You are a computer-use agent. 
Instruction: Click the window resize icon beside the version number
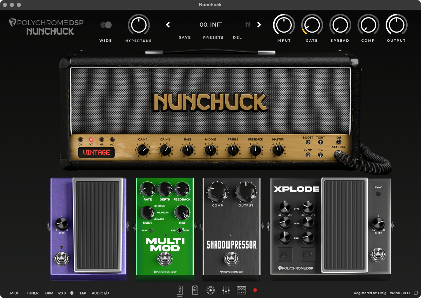click(416, 293)
